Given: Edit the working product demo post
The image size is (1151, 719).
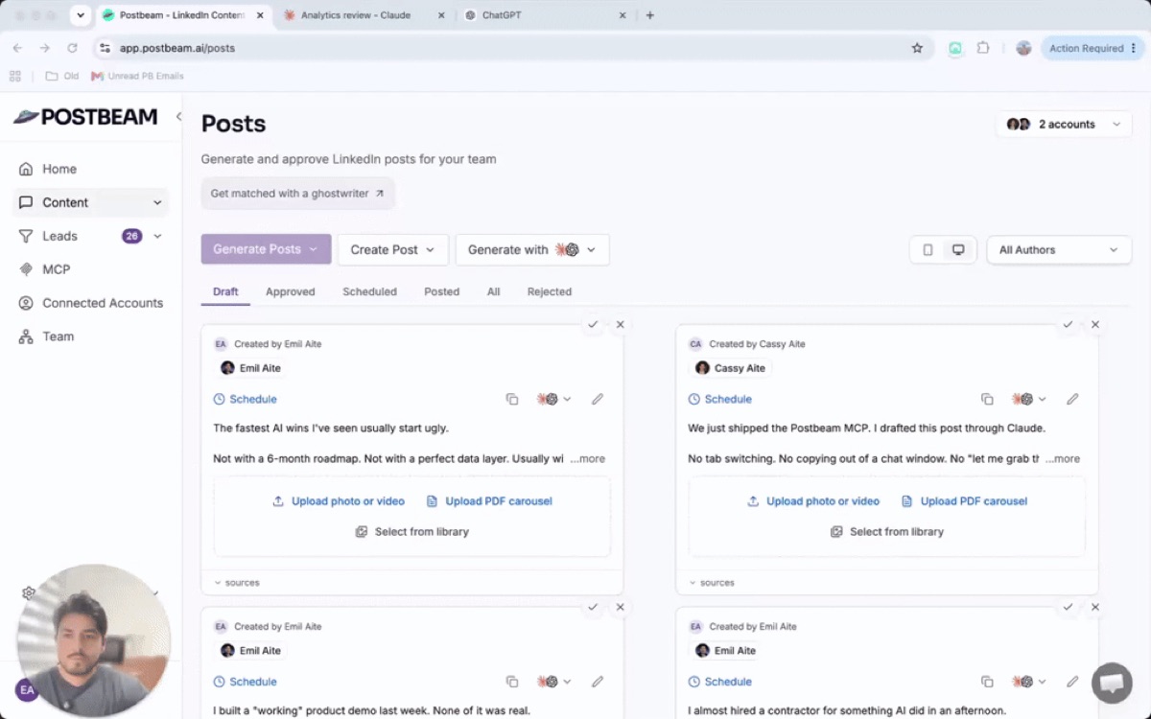Looking at the screenshot, I should tap(598, 682).
